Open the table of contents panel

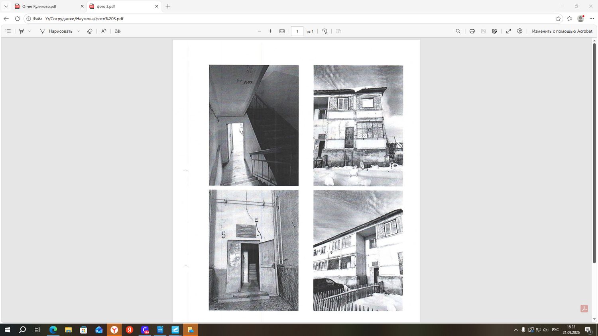click(x=8, y=31)
